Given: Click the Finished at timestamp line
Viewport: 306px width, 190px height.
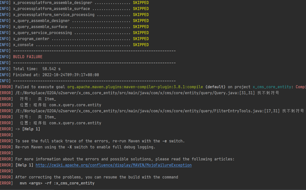Looking at the screenshot, I should 56,75.
